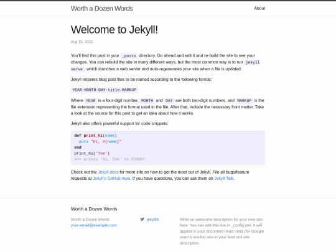
Task: Click the footer site description paragraph
Action: point(222,231)
